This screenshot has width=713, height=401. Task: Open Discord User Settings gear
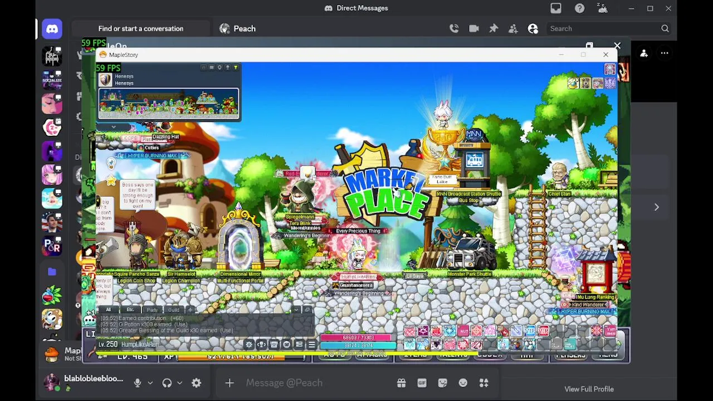click(196, 383)
